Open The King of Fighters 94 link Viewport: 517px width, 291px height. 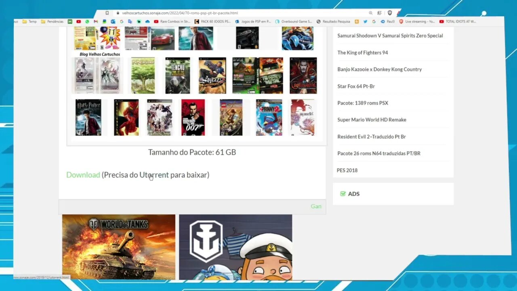[x=363, y=53]
